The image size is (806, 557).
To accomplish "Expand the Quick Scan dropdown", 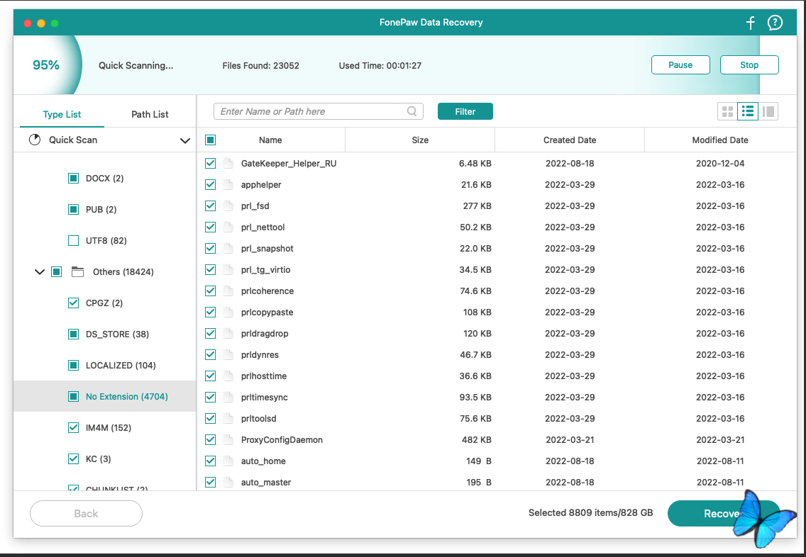I will coord(185,140).
